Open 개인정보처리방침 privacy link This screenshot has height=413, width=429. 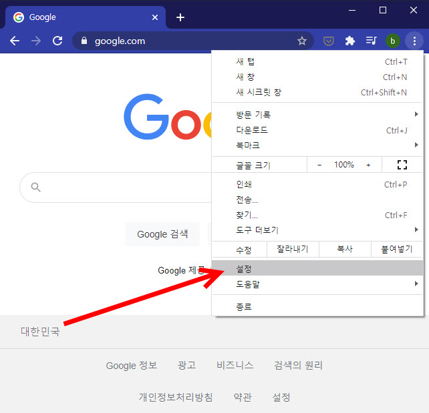176,397
